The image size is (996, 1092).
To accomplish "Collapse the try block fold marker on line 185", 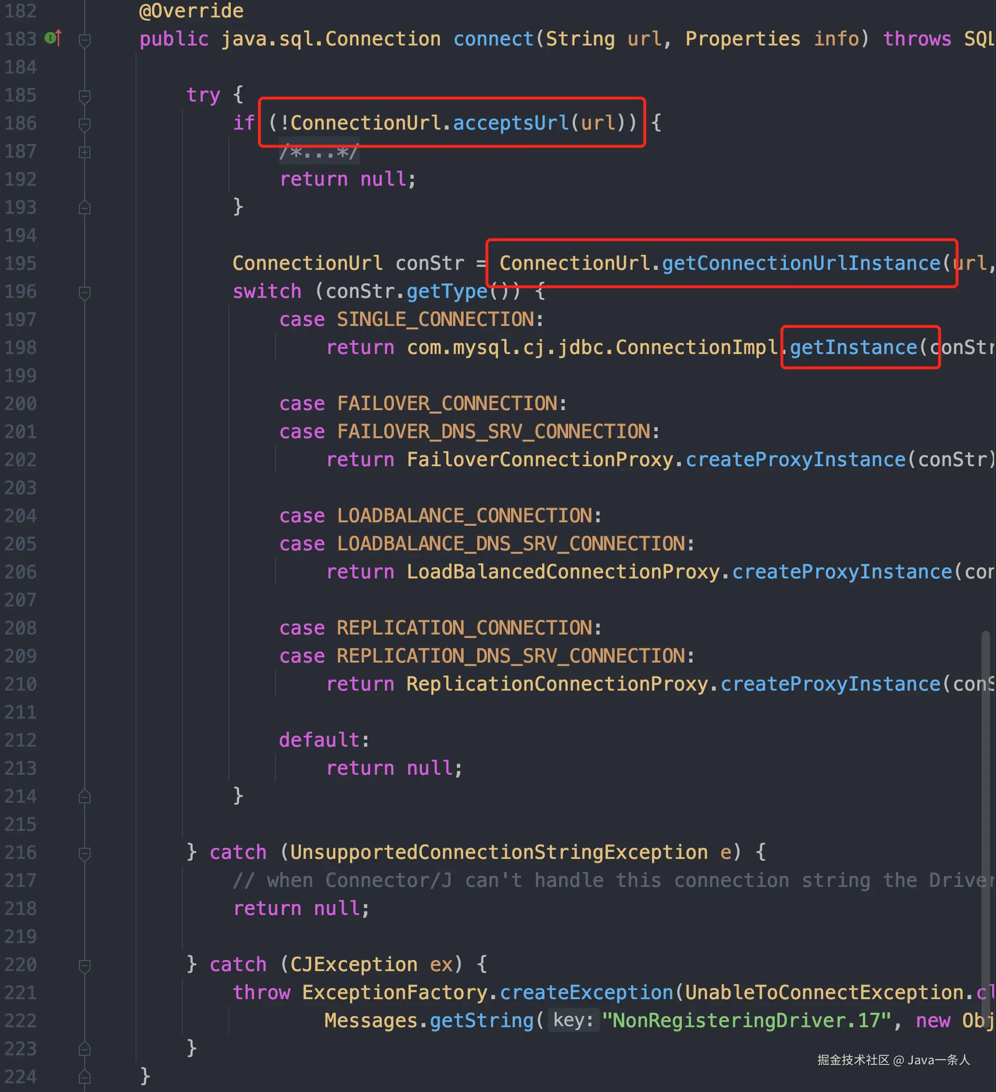I will tap(85, 96).
